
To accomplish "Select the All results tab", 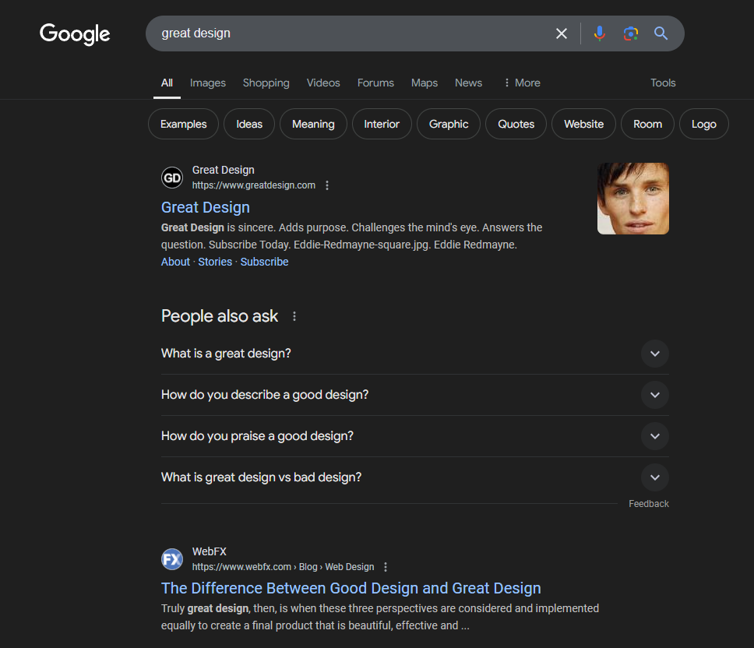I will coord(167,83).
